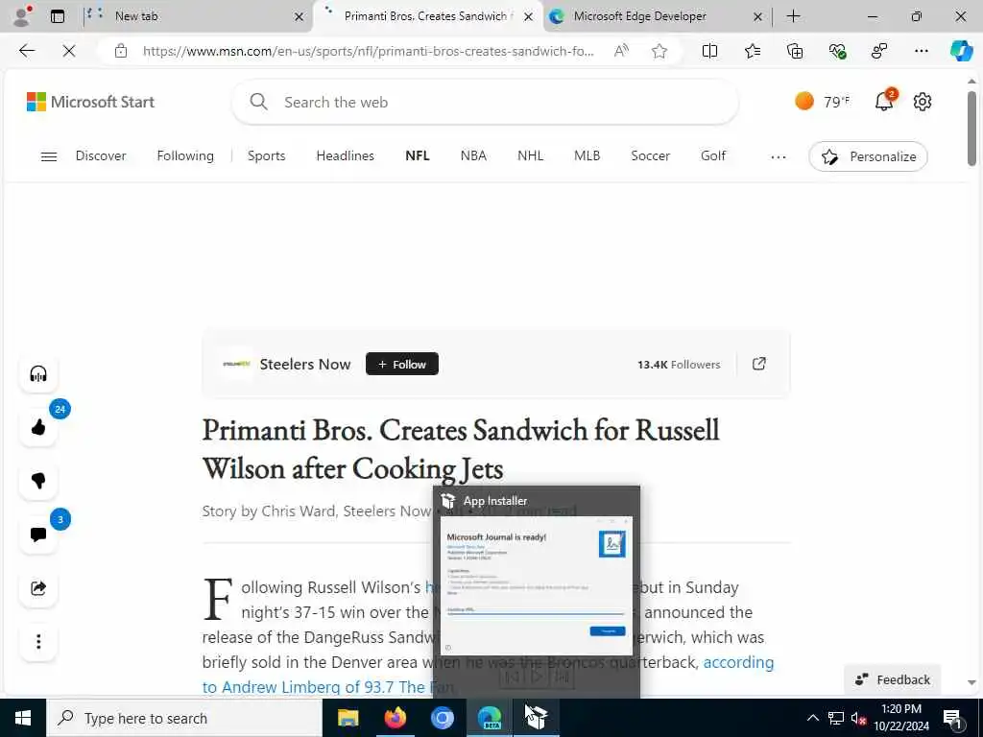Close the Microsoft Edge Developer tab
Viewport: 983px width, 737px height.
(x=757, y=17)
